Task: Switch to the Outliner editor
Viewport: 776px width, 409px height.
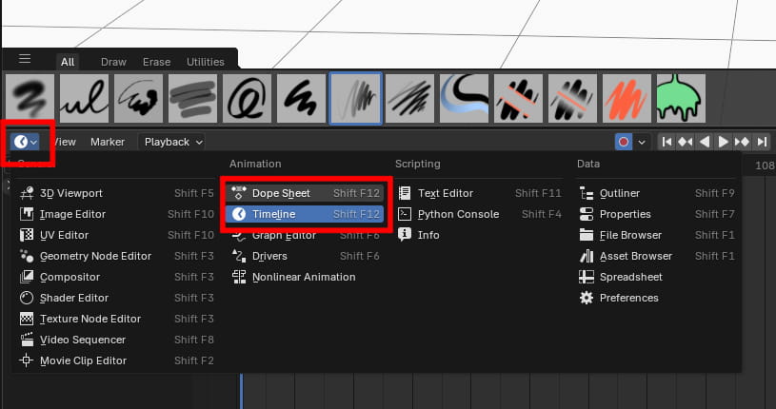Action: 619,193
